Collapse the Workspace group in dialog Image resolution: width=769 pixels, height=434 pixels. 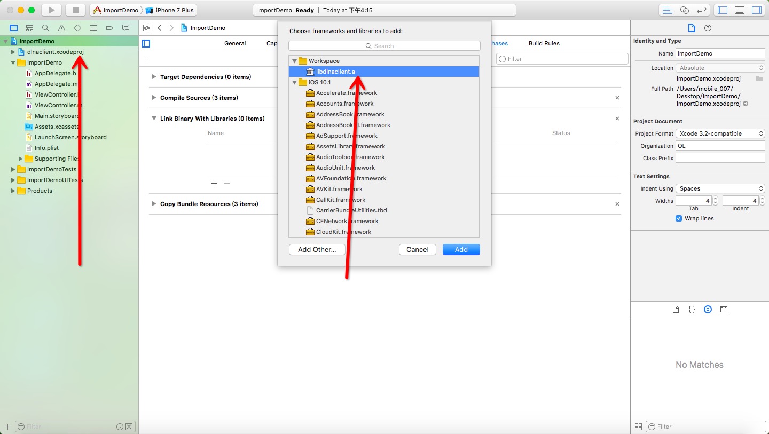pos(294,61)
